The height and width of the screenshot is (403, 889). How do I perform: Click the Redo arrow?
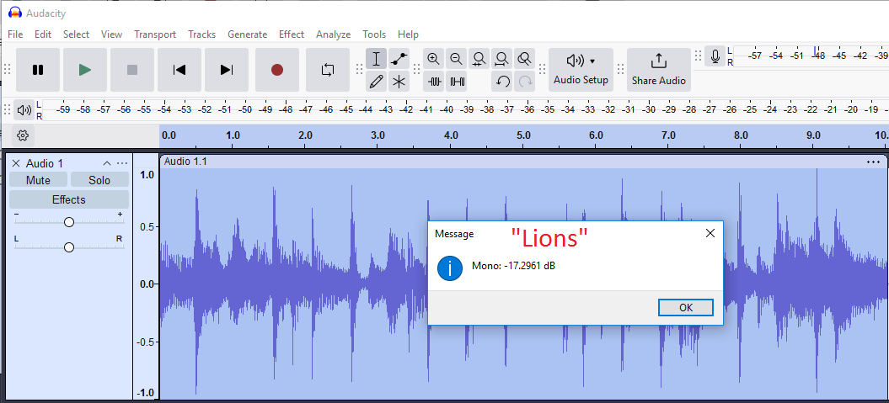pyautogui.click(x=526, y=82)
